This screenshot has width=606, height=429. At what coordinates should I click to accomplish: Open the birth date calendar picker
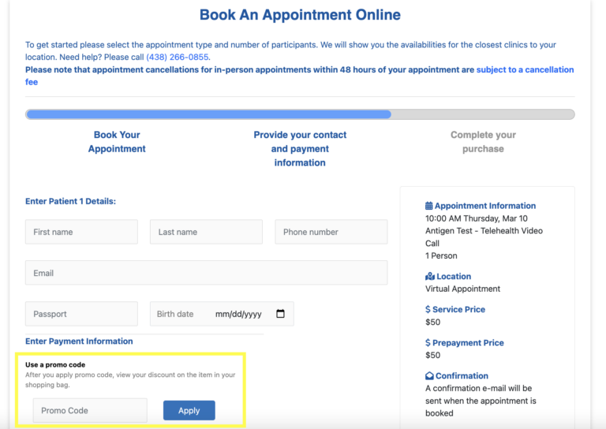[281, 314]
